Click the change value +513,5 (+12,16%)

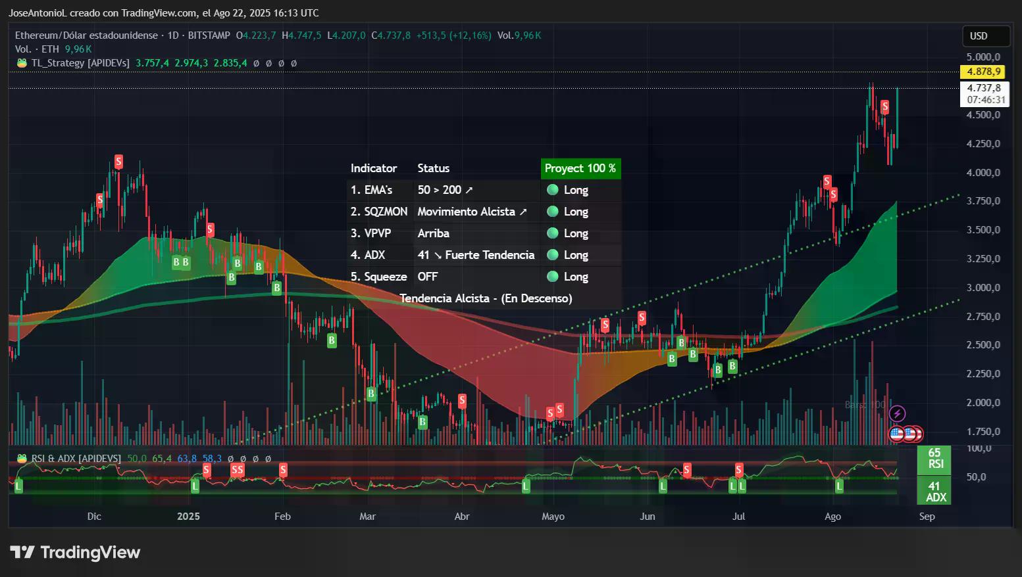[x=453, y=35]
